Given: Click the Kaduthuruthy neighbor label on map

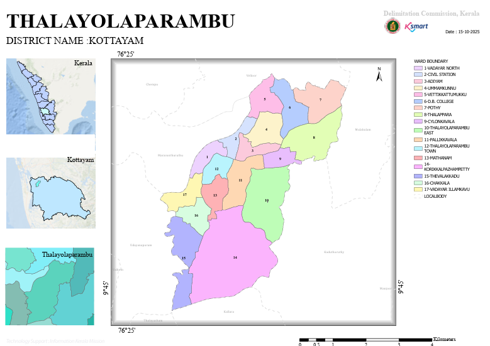Looking at the screenshot, I should pos(334,252).
